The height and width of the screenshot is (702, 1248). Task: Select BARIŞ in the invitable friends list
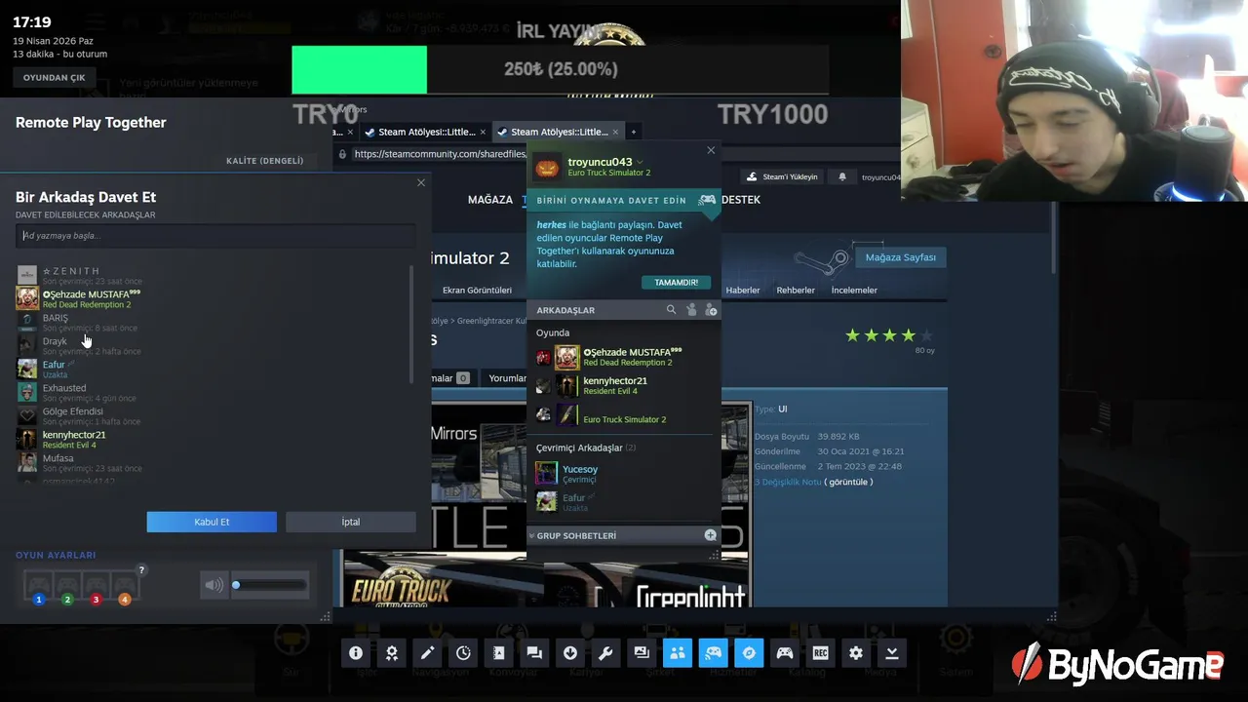(x=213, y=322)
